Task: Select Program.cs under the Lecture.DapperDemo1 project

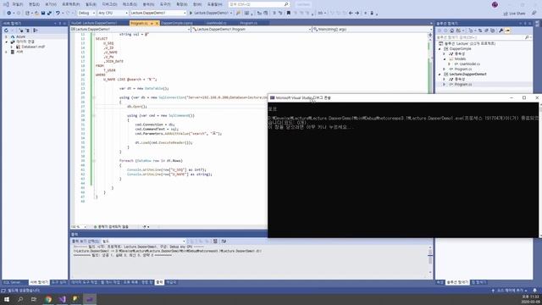Action: 463,85
